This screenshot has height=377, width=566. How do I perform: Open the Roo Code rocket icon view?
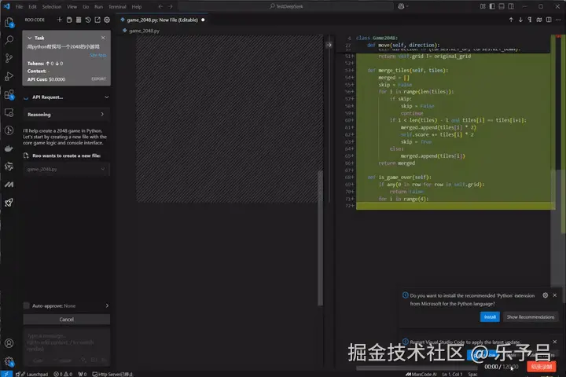tap(9, 203)
